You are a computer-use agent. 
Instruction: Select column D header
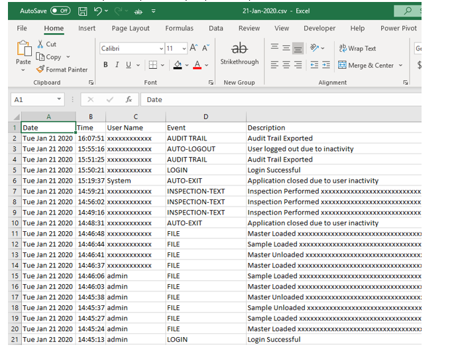[x=205, y=117]
